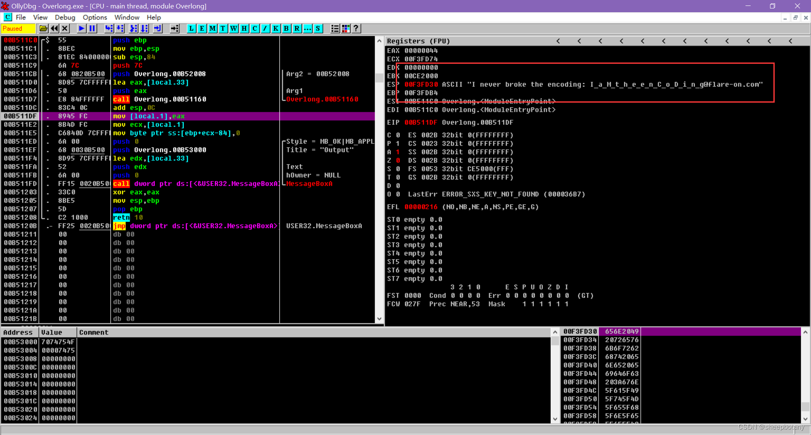Open the Run trace with ellipsis button

pos(308,28)
